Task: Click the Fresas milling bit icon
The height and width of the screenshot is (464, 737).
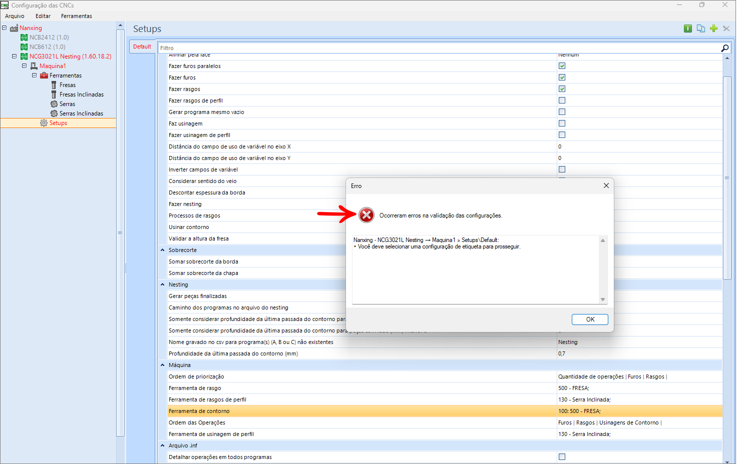Action: (54, 85)
